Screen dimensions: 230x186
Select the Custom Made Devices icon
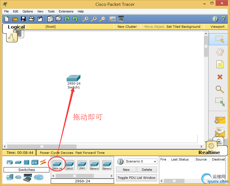(27, 178)
